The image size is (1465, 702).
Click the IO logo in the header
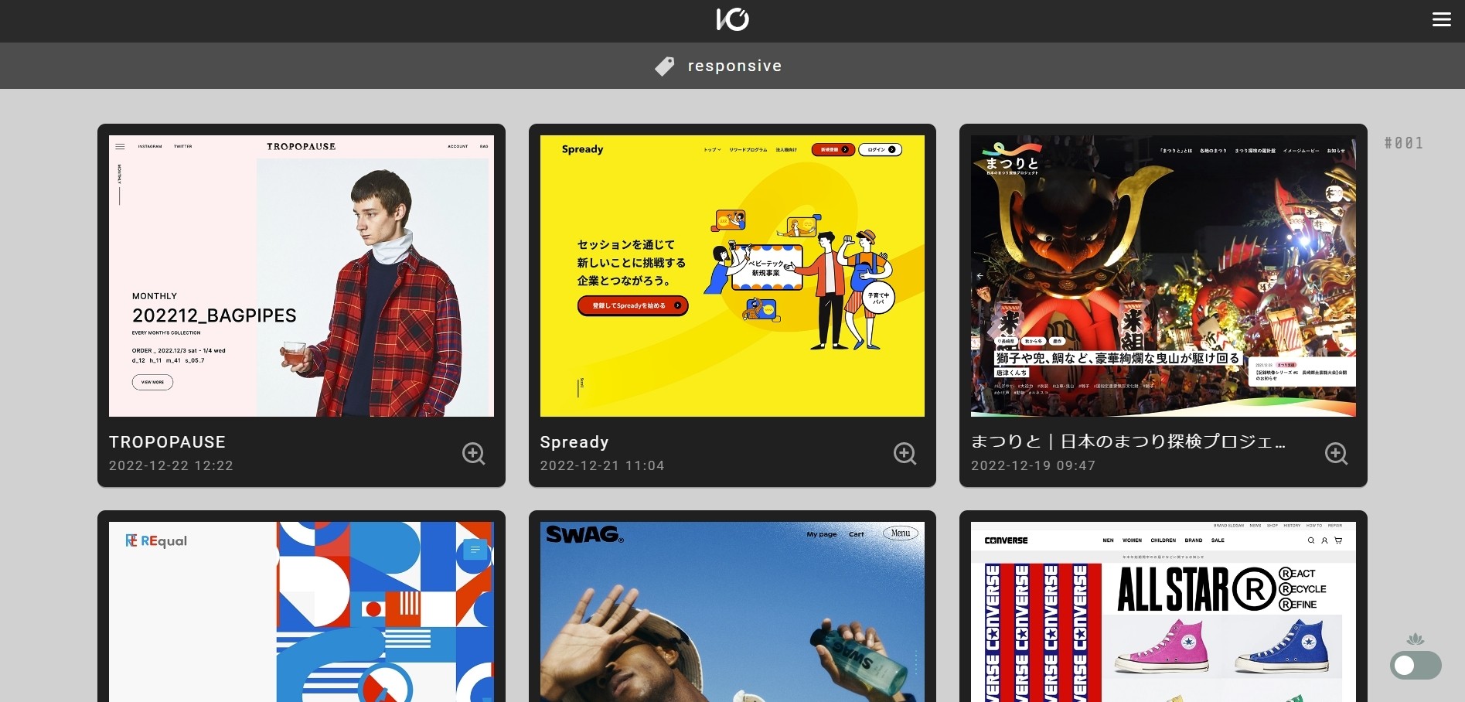click(732, 19)
